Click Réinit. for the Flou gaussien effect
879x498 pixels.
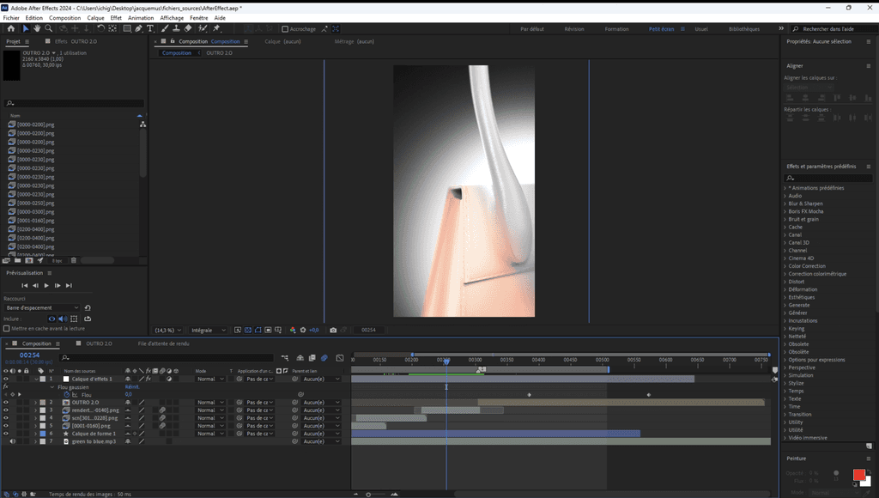(x=132, y=386)
